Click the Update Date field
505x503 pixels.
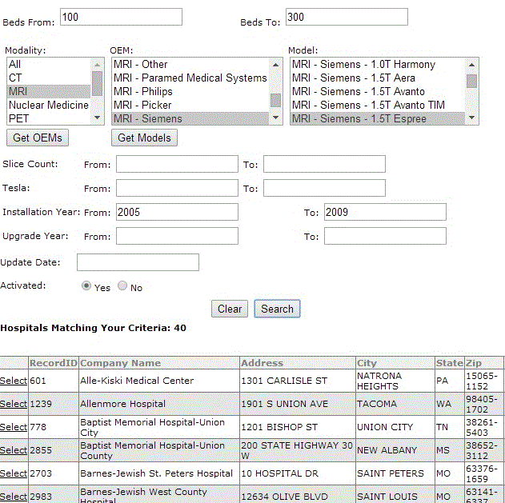click(138, 262)
